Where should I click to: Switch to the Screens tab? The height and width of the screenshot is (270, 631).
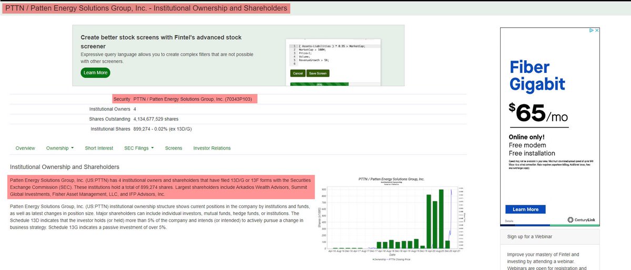[174, 148]
